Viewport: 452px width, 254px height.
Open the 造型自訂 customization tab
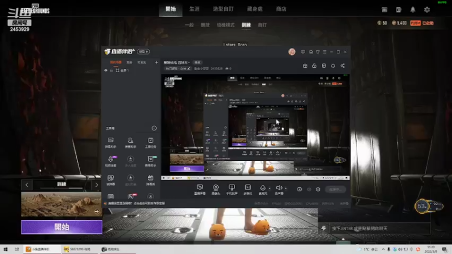pos(223,9)
